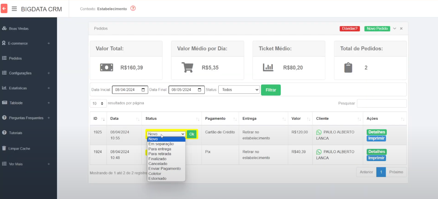Open the calendar picker in Data Final
The width and height of the screenshot is (438, 199).
click(200, 90)
